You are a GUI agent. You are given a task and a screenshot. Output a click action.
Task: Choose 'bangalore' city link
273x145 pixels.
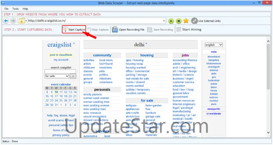pyautogui.click(x=213, y=60)
